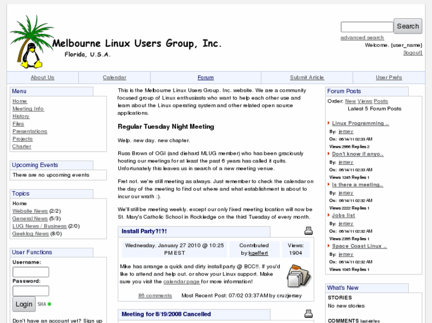Click the Tux palm tree logo
This screenshot has height=323, width=432.
coord(31,41)
